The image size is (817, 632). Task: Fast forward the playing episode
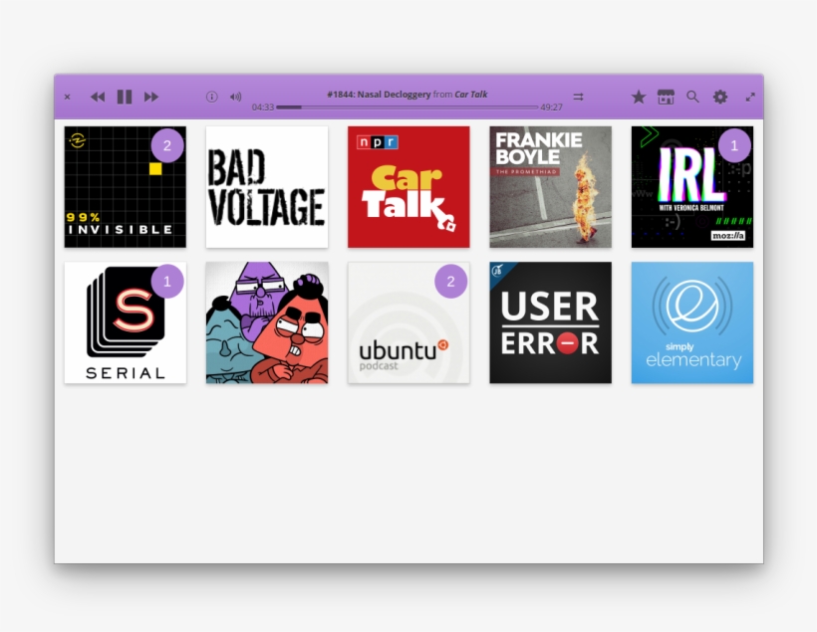pos(151,97)
